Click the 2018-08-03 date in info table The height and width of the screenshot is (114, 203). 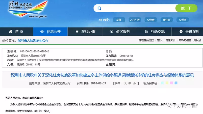coord(126,56)
